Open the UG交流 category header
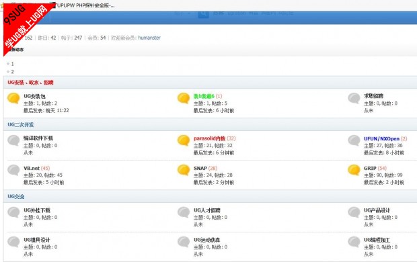Screen dimensions: 417x262 point(16,196)
